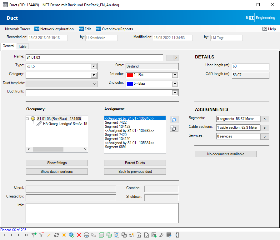
Task: Click the orange star new record icon
Action: point(64,235)
